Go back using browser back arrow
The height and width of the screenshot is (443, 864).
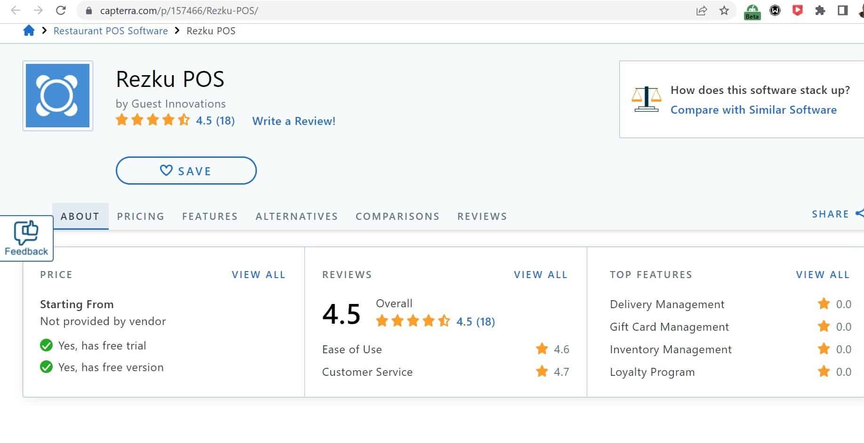(x=15, y=10)
